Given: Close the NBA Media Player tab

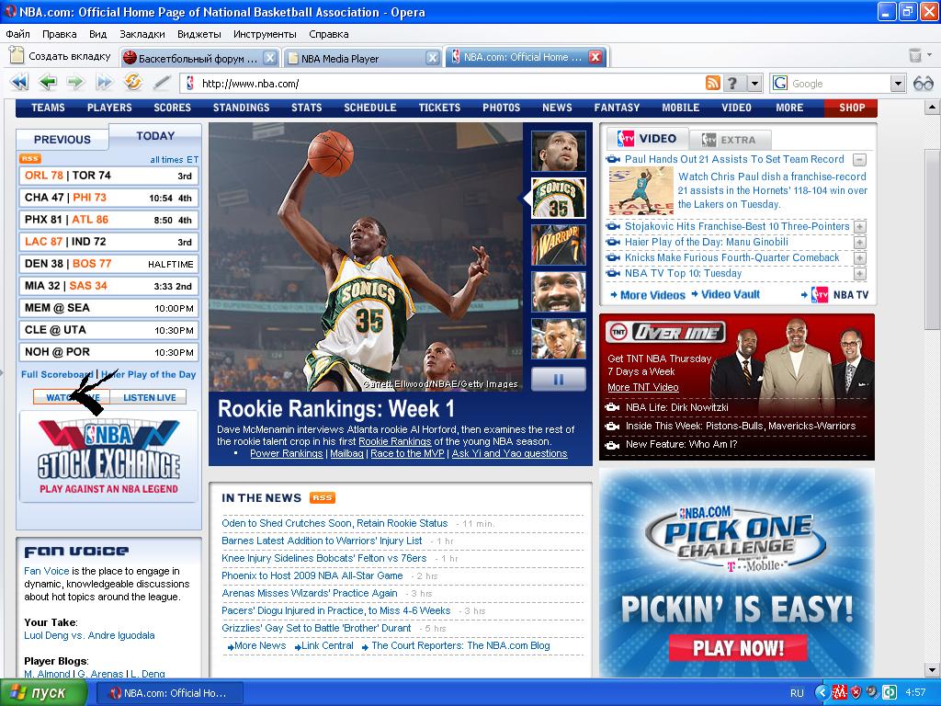Looking at the screenshot, I should (x=432, y=58).
